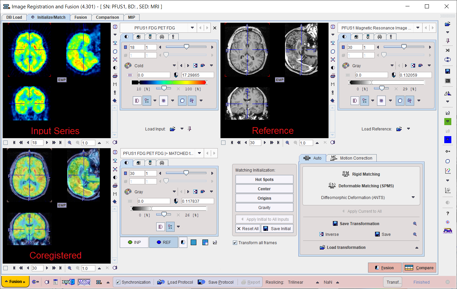Switch to Comparison tab
The image size is (457, 289).
pyautogui.click(x=107, y=17)
